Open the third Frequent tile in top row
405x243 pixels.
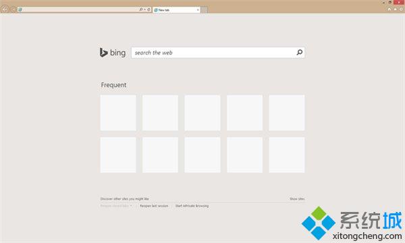[202, 113]
